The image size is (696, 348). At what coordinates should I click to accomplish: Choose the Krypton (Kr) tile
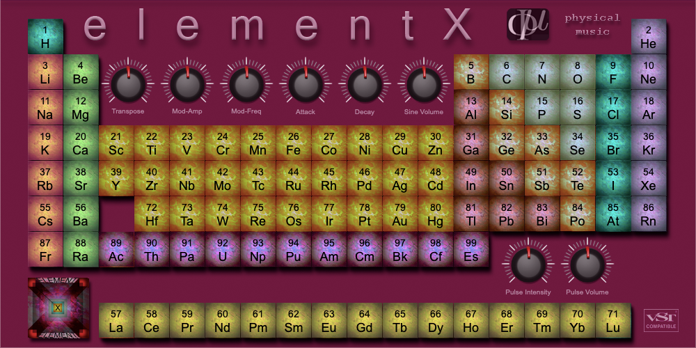tap(649, 143)
